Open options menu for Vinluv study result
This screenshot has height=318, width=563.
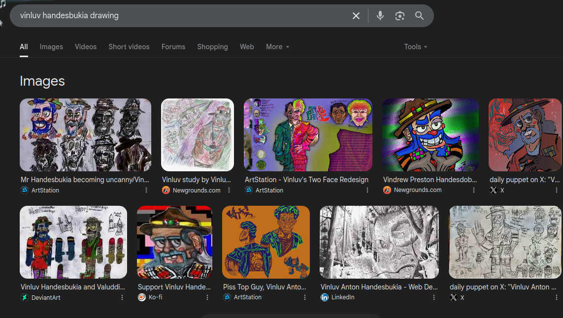tap(229, 190)
